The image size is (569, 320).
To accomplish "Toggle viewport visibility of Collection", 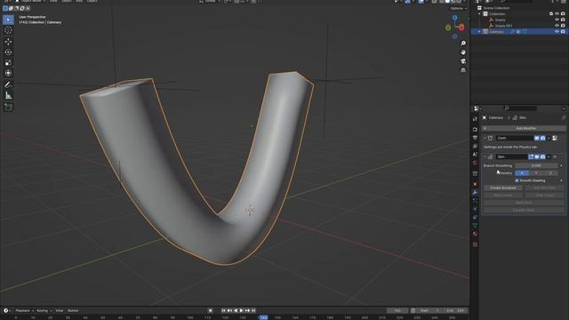I will 557,14.
